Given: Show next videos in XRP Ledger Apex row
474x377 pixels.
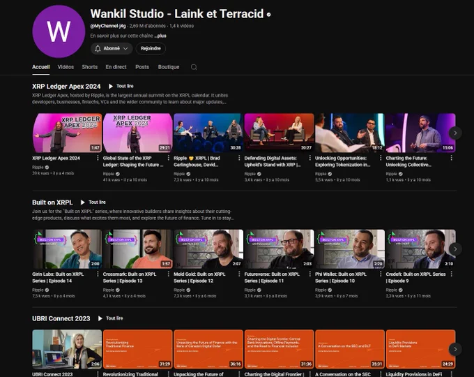Looking at the screenshot, I should pos(455,133).
